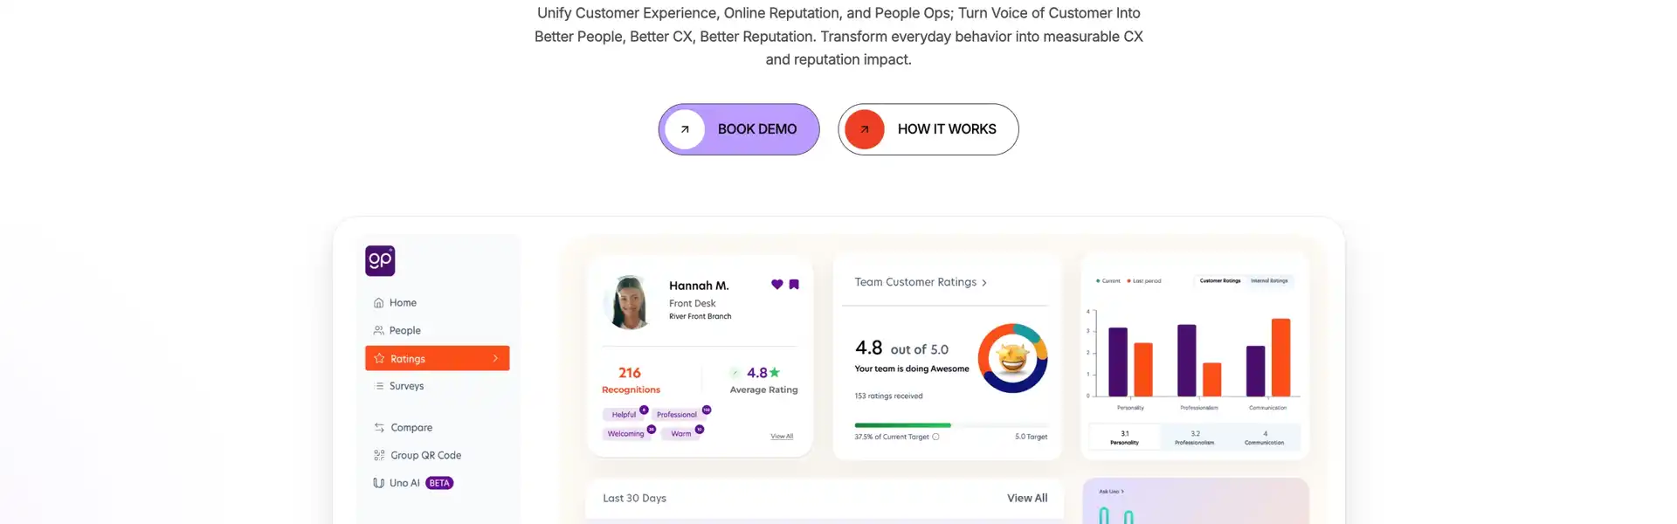Click the 5.0 Target label

1031,437
